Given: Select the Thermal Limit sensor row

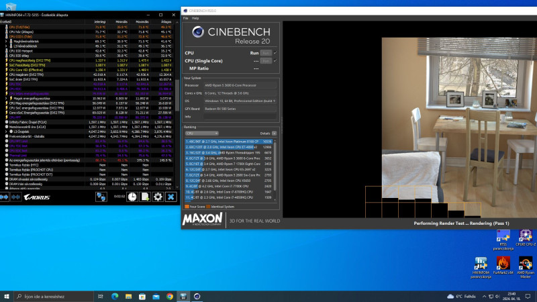Looking at the screenshot, I should point(87,156).
